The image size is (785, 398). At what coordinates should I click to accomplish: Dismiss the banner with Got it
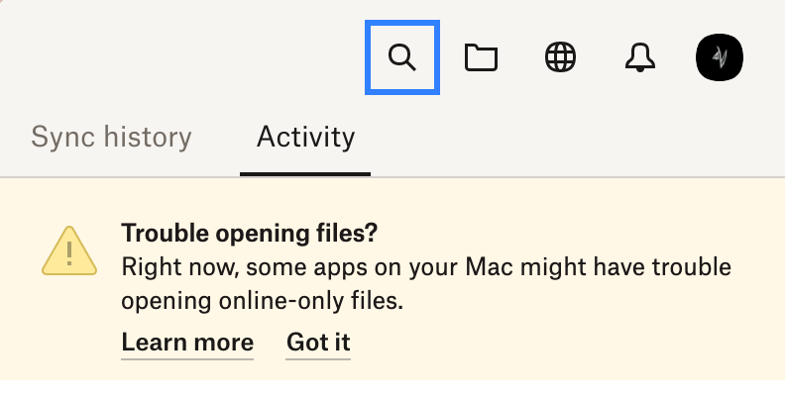coord(318,343)
